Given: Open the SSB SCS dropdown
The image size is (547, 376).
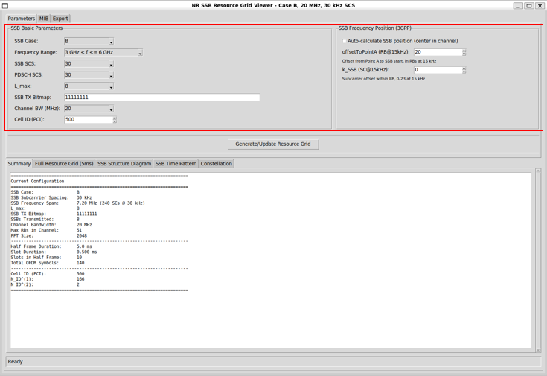Looking at the screenshot, I should pyautogui.click(x=89, y=63).
